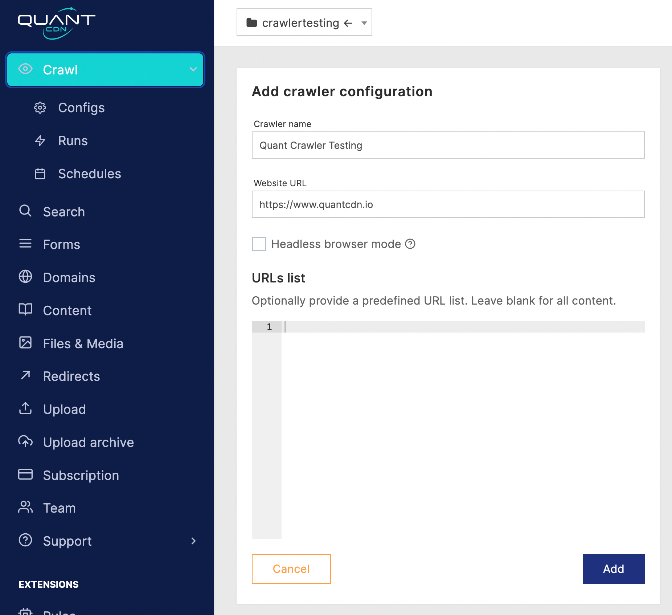Open Files & Media via the image icon
The width and height of the screenshot is (672, 615).
25,343
